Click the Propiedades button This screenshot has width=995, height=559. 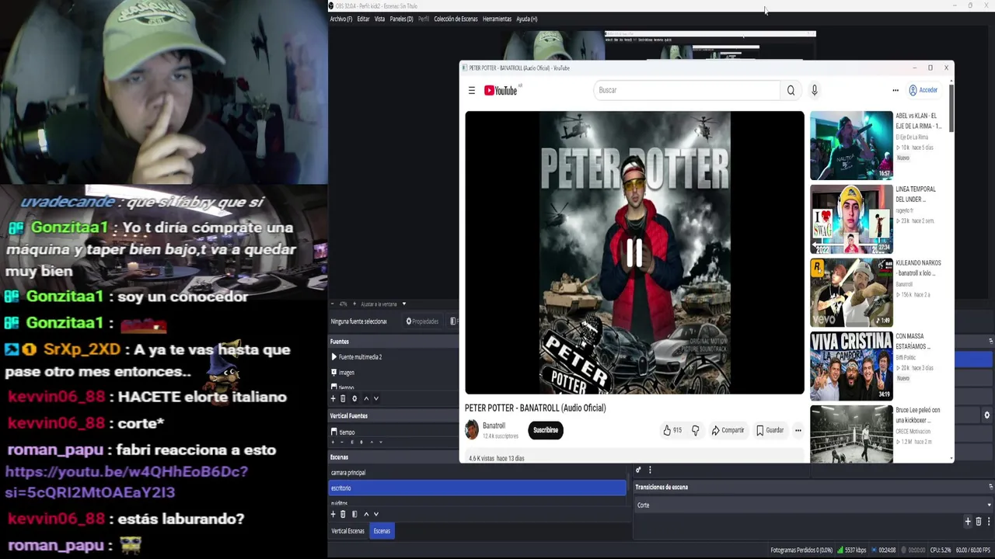tap(422, 321)
